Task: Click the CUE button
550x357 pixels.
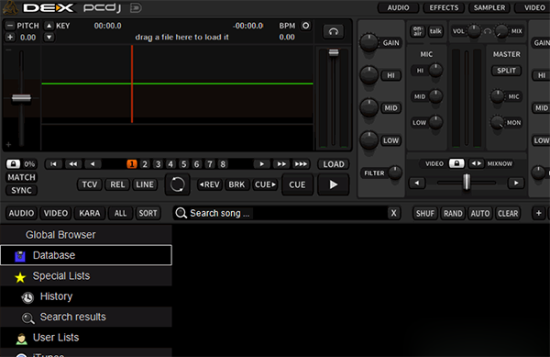Action: [x=297, y=184]
